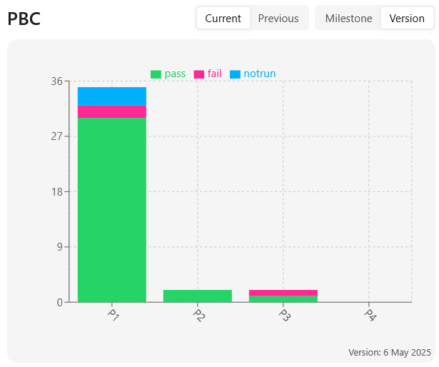Screen dimensions: 439x367
Task: Click the pink fail segment of P1 bar
Action: [x=112, y=112]
